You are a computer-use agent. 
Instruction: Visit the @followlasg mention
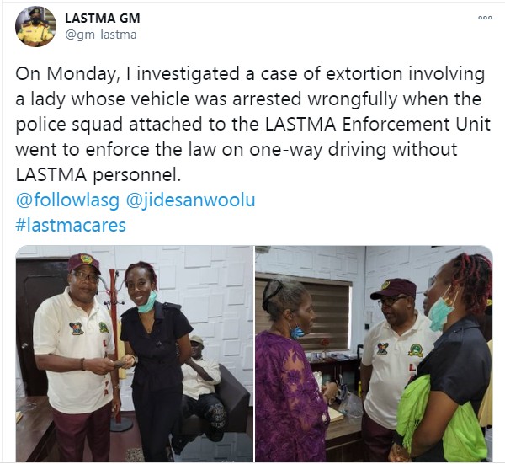[67, 200]
